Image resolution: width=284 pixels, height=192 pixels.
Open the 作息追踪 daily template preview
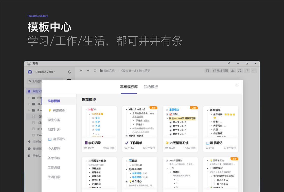click(140, 175)
